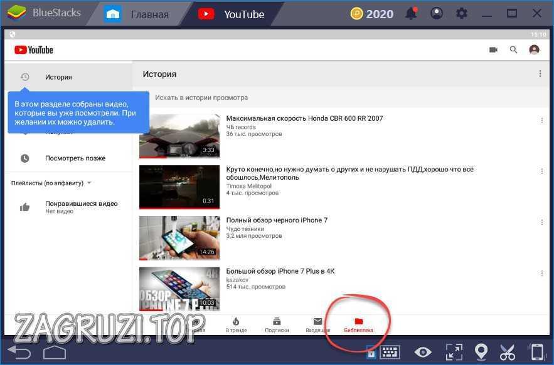Click the 3,2 млн просмотров view count
The height and width of the screenshot is (365, 554).
[254, 235]
